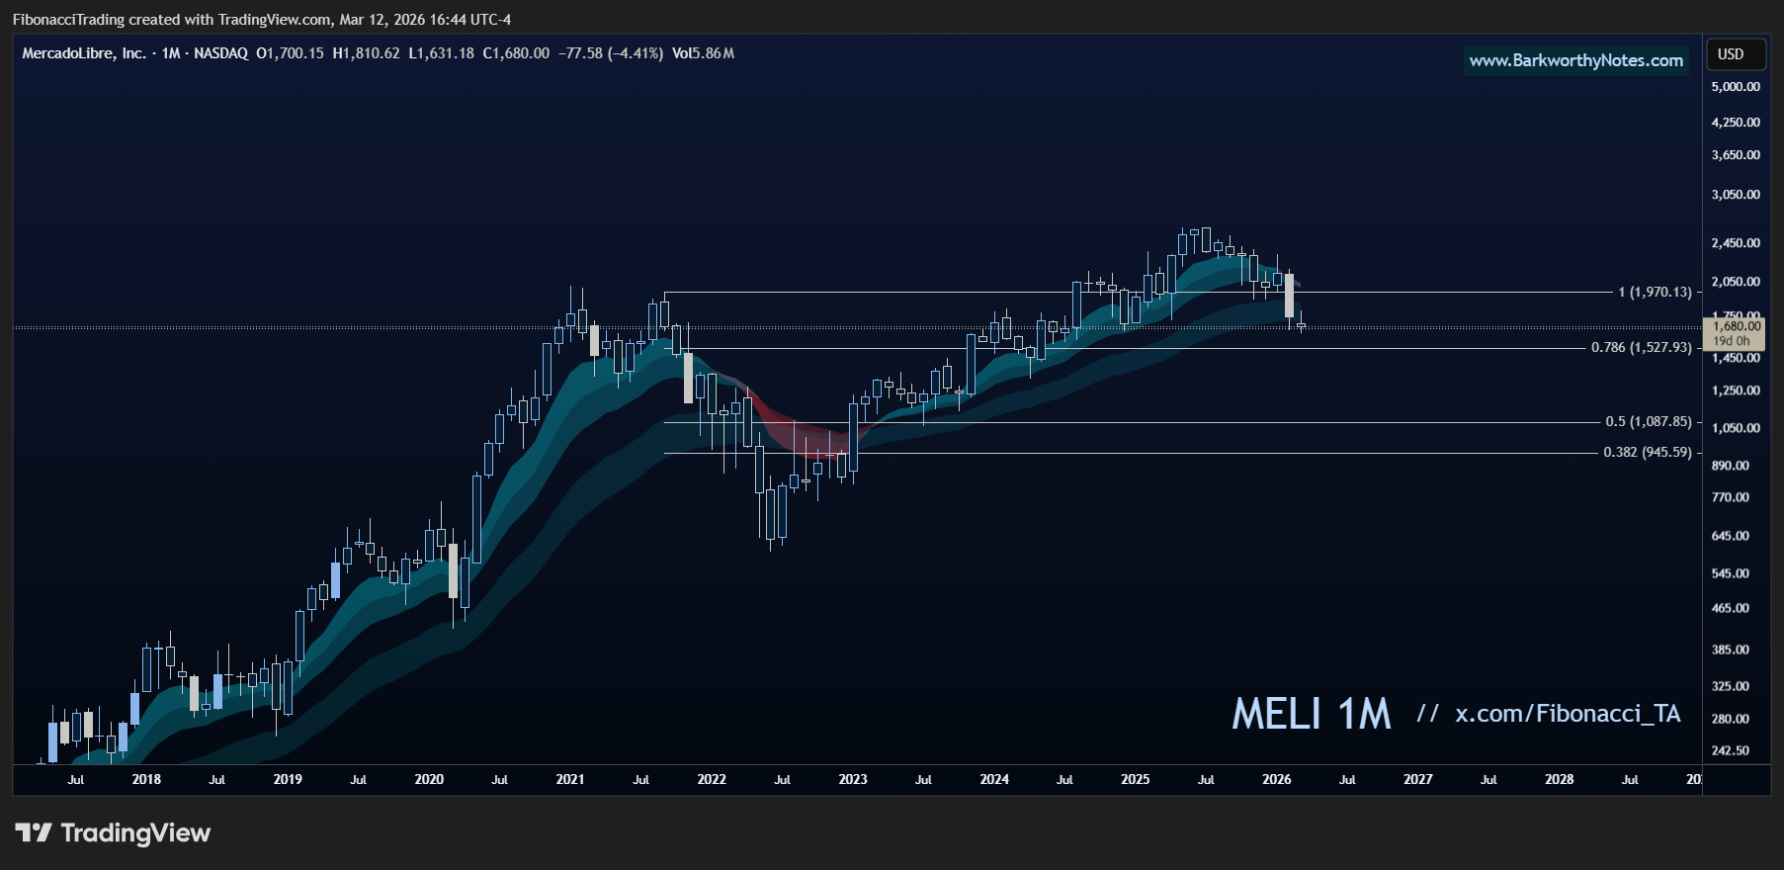
Task: Click the 890.00 price axis label
Action: pos(1731,466)
